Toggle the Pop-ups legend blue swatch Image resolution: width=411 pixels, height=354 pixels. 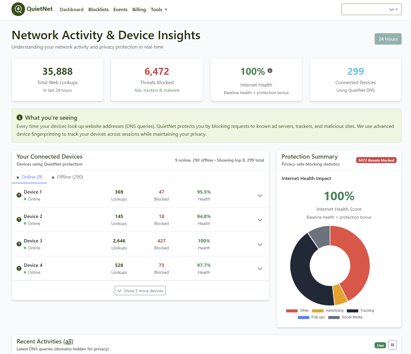click(304, 317)
